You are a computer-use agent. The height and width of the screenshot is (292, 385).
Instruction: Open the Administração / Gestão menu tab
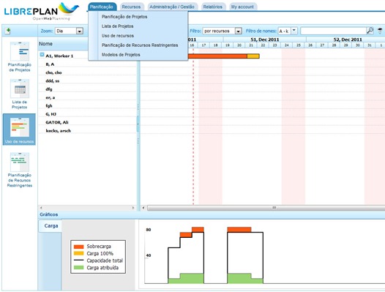coord(172,7)
